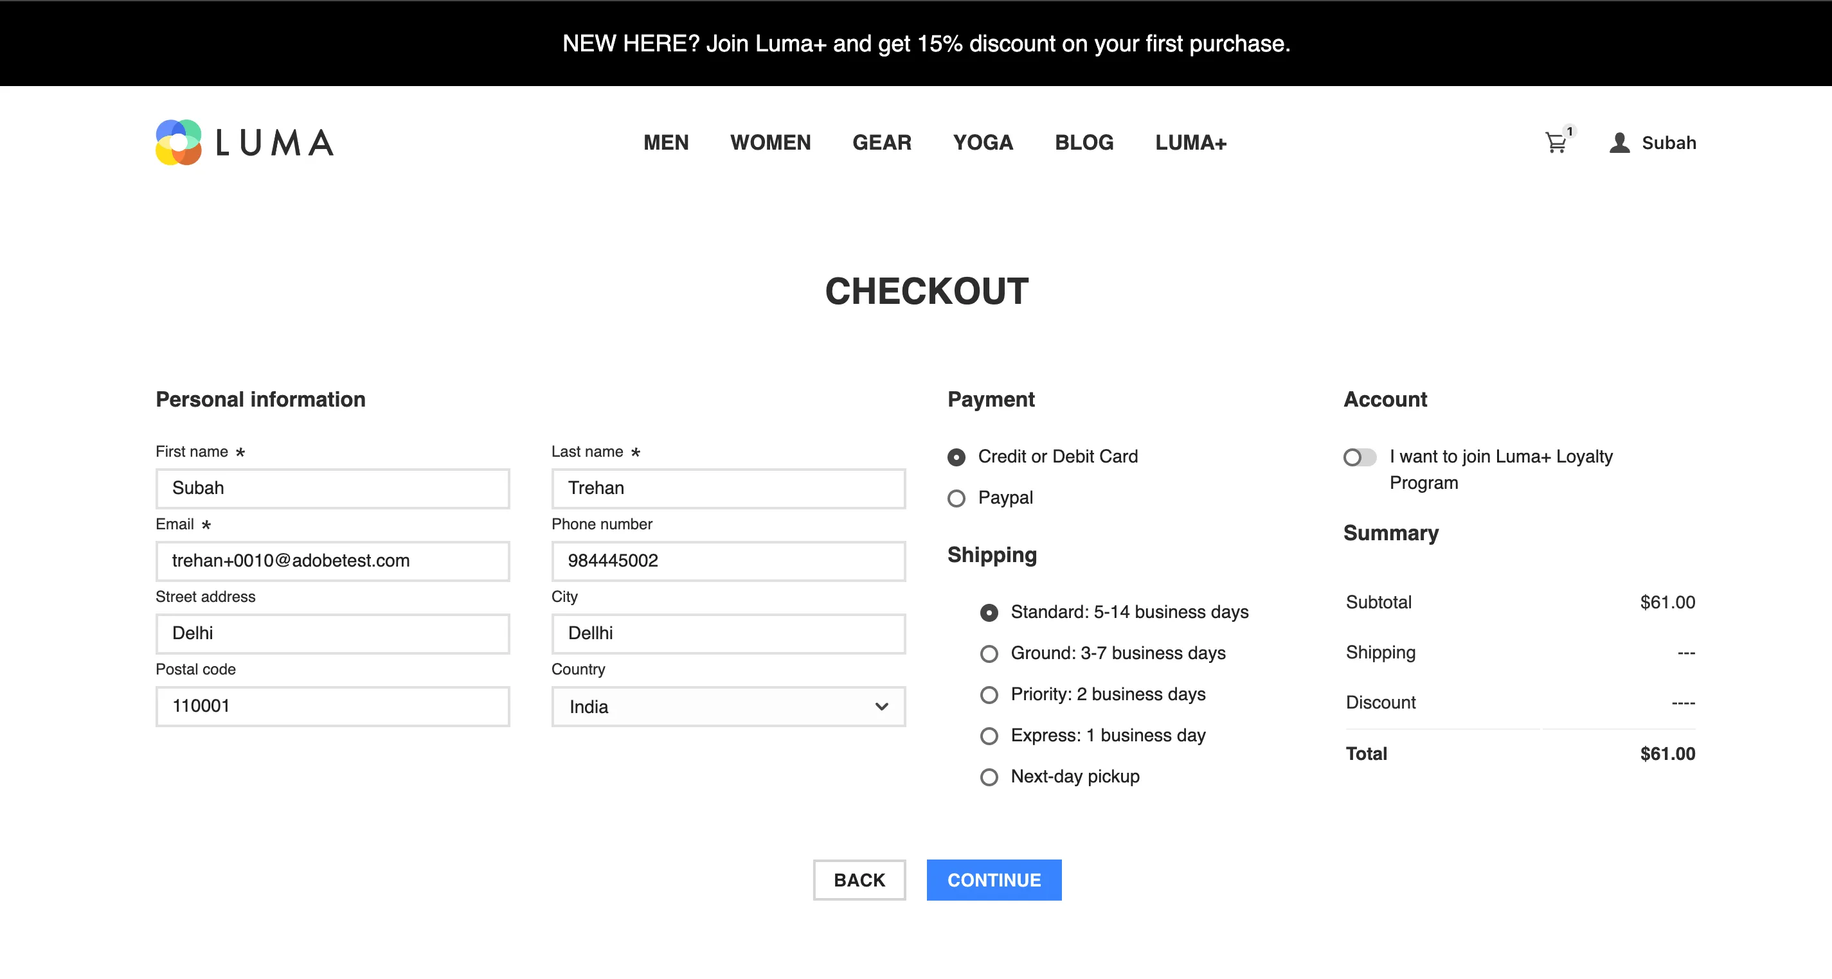Screen dimensions: 1832x979
Task: Focus the Last name field
Action: 728,488
